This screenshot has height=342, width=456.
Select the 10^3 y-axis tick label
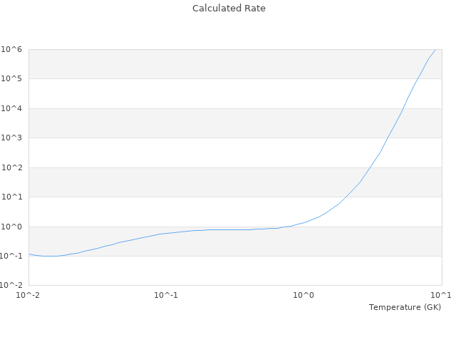tap(13, 138)
